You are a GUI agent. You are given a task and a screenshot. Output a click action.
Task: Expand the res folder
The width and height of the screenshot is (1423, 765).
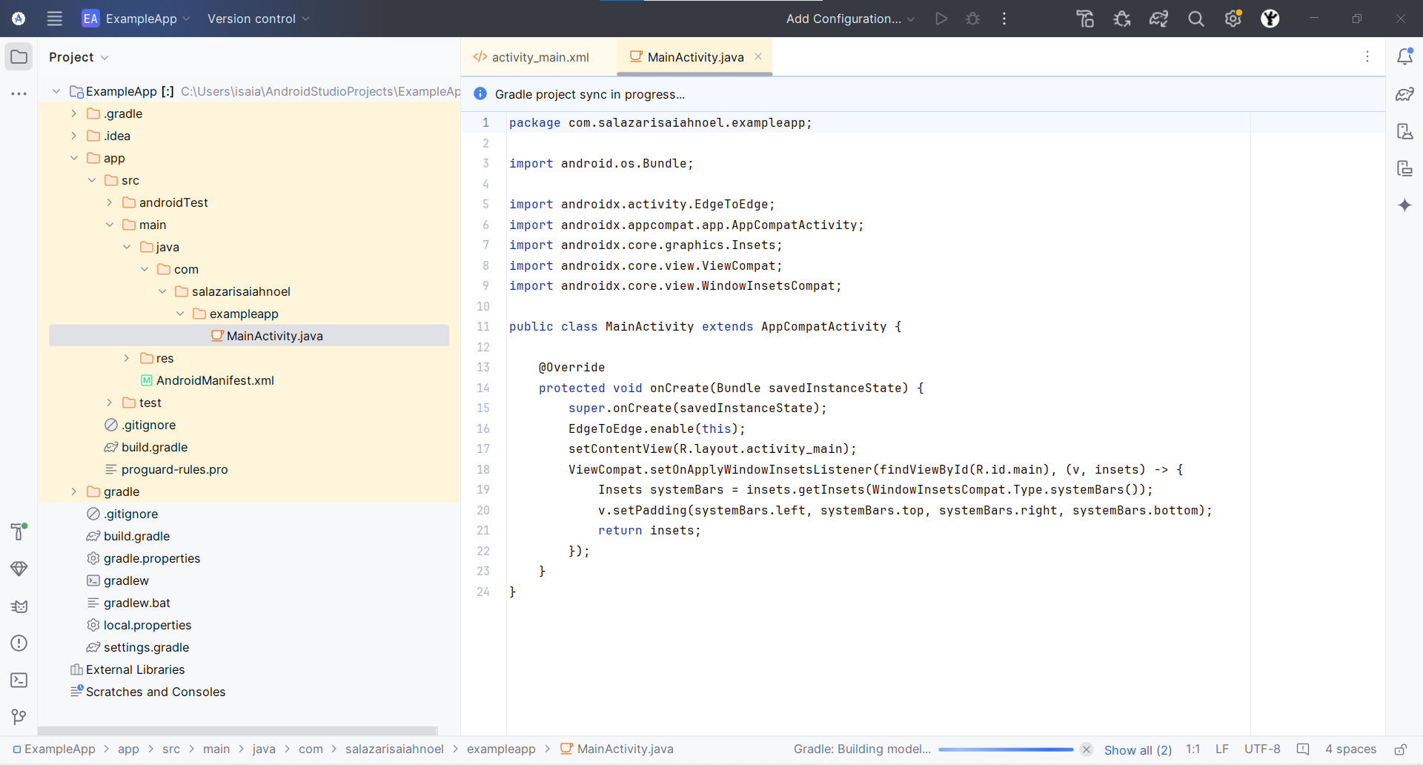coord(127,358)
